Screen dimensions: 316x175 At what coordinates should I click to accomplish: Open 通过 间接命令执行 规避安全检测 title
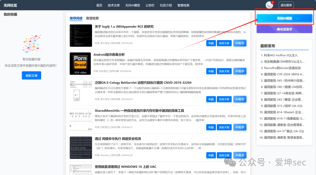(x=118, y=139)
